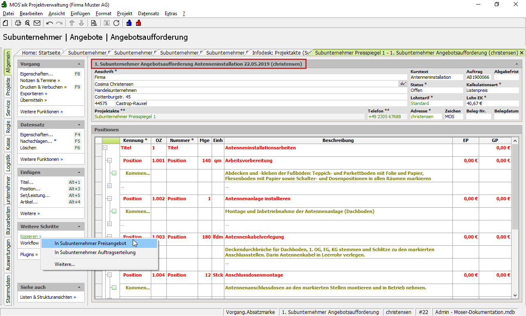Click the red puzzle piece icon
This screenshot has width=526, height=316.
coord(138,23)
